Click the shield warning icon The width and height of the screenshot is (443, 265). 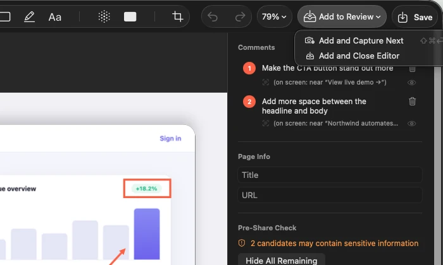[x=242, y=243]
